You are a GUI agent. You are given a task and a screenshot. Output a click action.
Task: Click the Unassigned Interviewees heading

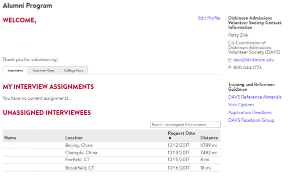47,113
